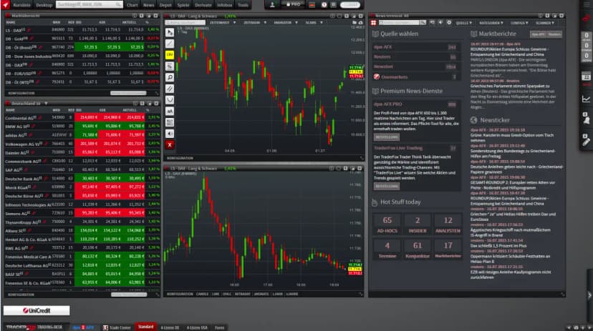Image resolution: width=593 pixels, height=331 pixels.
Task: Click the yellow highlighted chart tool button
Action: point(170,55)
